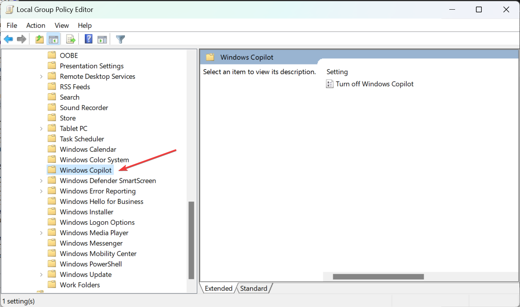Expand the Windows Defender SmartScreen node
This screenshot has width=520, height=307.
pyautogui.click(x=41, y=181)
